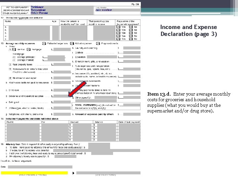Select the Eating out amount field

[62, 102]
